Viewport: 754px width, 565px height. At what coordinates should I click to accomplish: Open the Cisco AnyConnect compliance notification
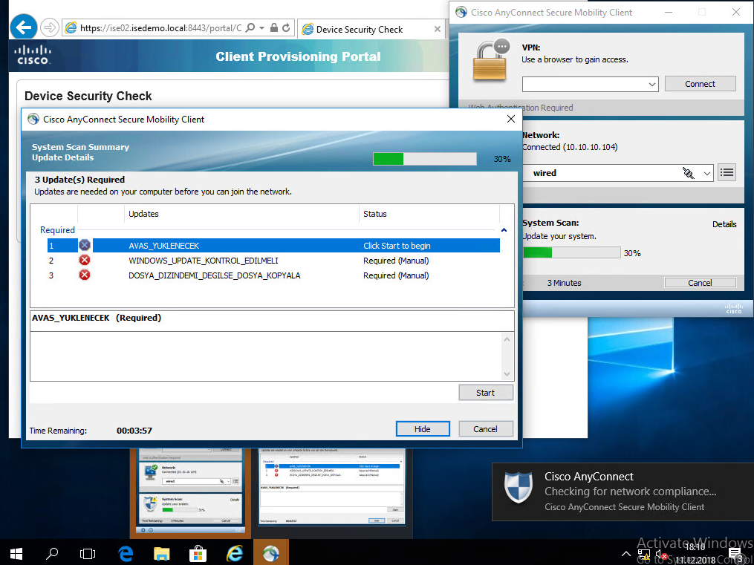(x=623, y=491)
